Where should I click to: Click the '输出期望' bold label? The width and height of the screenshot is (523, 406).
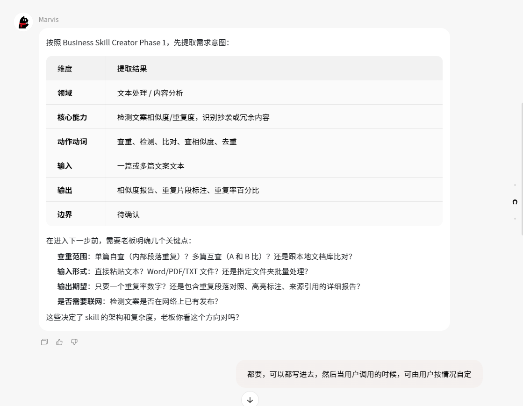[72, 287]
